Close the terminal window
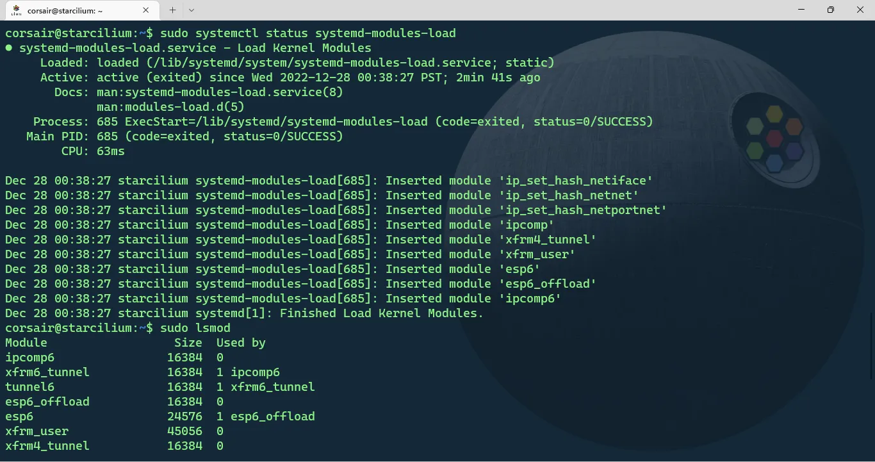875x462 pixels. click(x=860, y=10)
